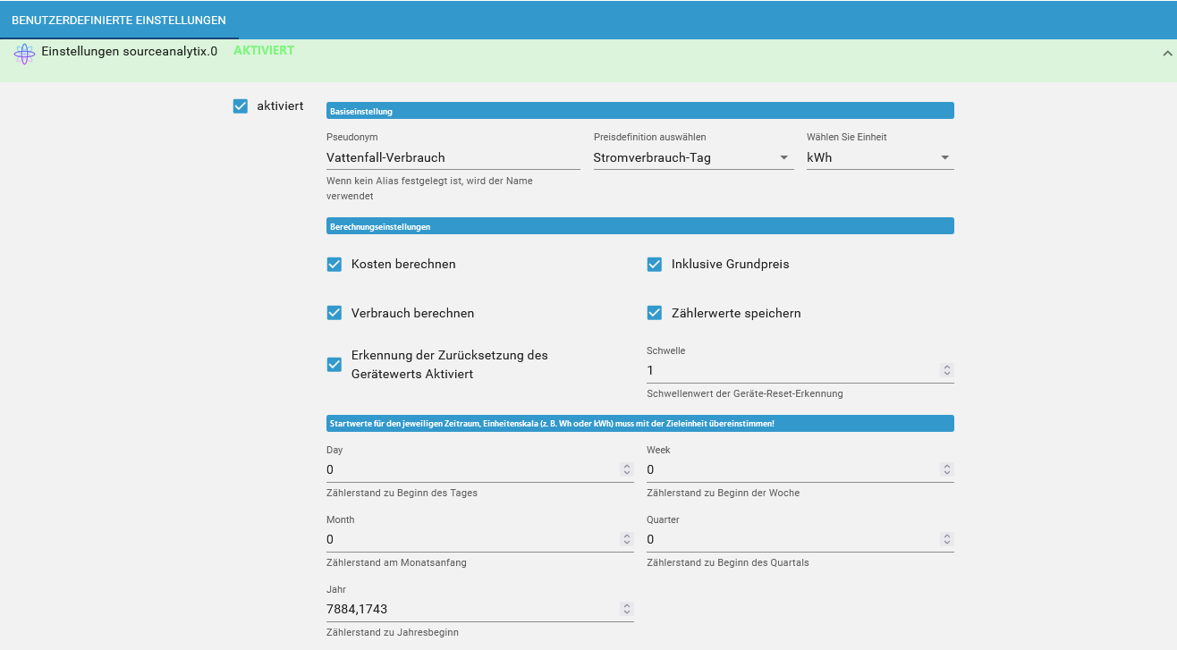The height and width of the screenshot is (650, 1177).
Task: Adjust the Schwelle spinner arrows
Action: (x=947, y=370)
